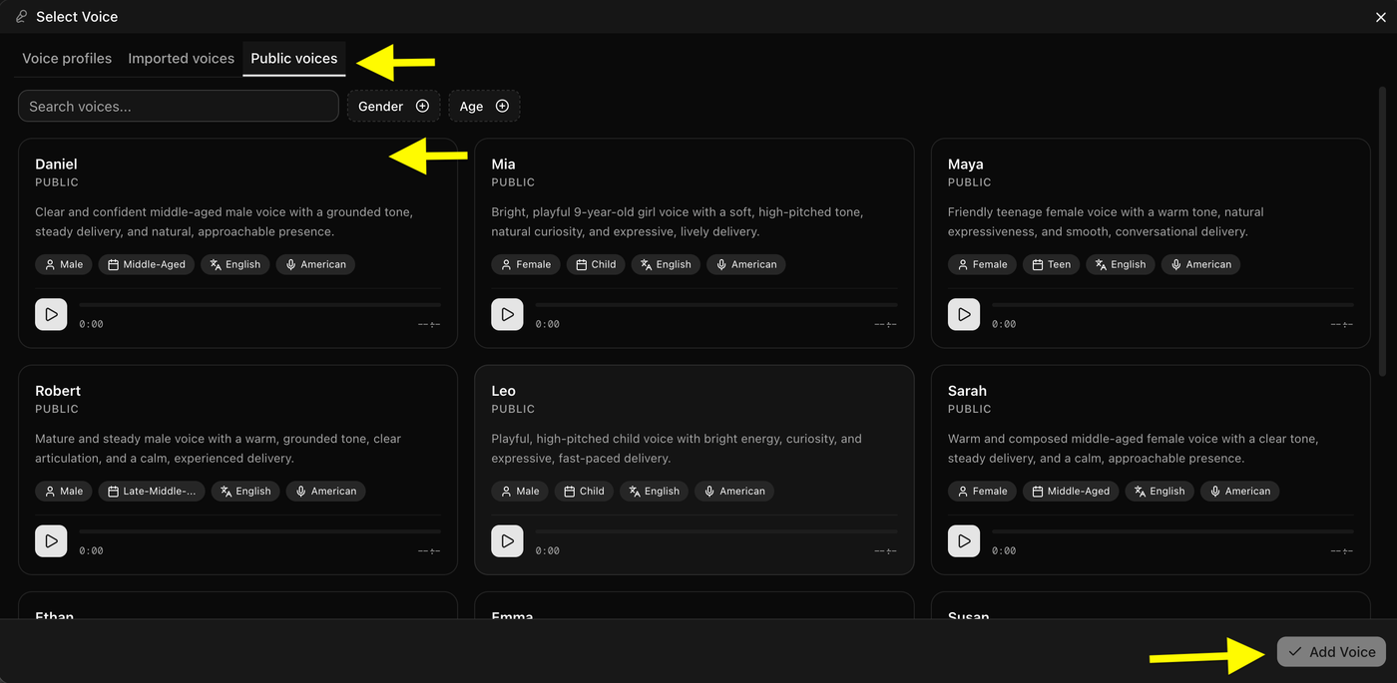Click Maya's Teen age tag
The height and width of the screenshot is (683, 1397).
[x=1051, y=264]
